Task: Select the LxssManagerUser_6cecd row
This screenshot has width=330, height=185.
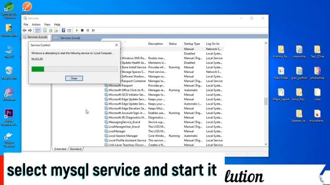Action: coord(163,127)
